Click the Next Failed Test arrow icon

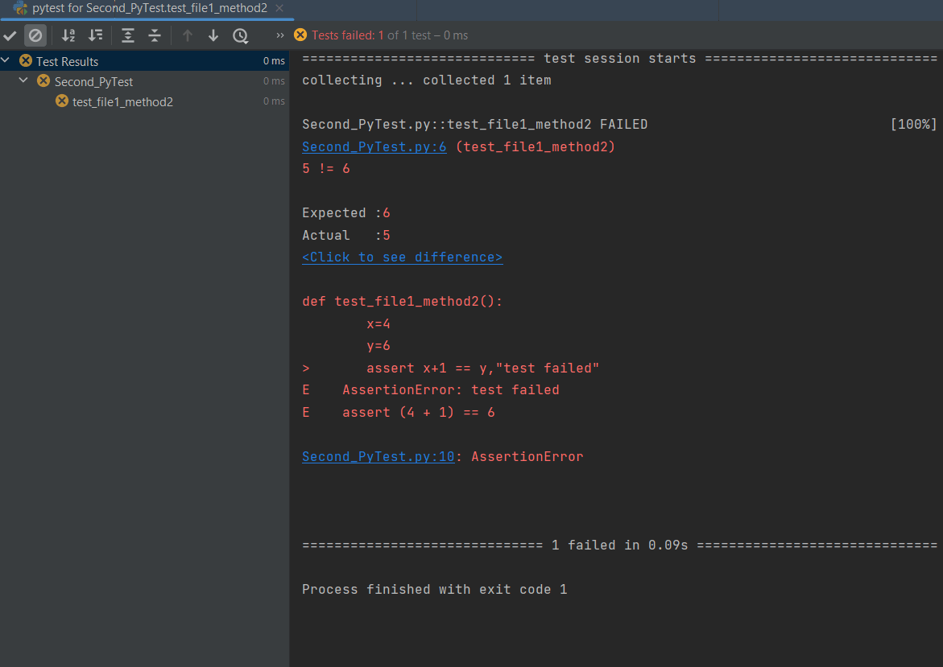212,35
